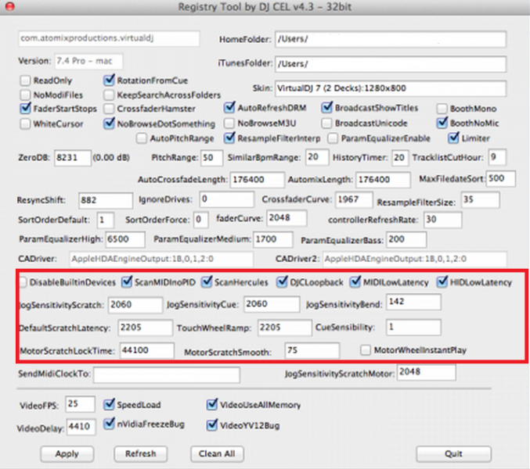Click the JogSensitivityBend field
530x469 pixels.
pos(413,302)
